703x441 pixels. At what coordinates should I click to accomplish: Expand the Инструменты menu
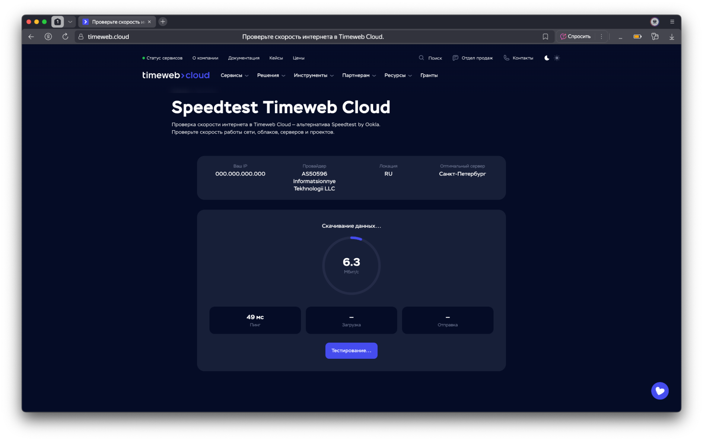point(314,75)
